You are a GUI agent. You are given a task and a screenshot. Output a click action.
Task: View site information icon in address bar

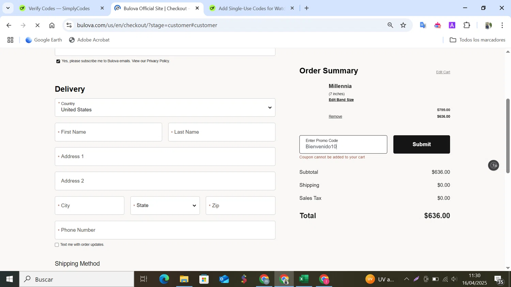coord(69,25)
